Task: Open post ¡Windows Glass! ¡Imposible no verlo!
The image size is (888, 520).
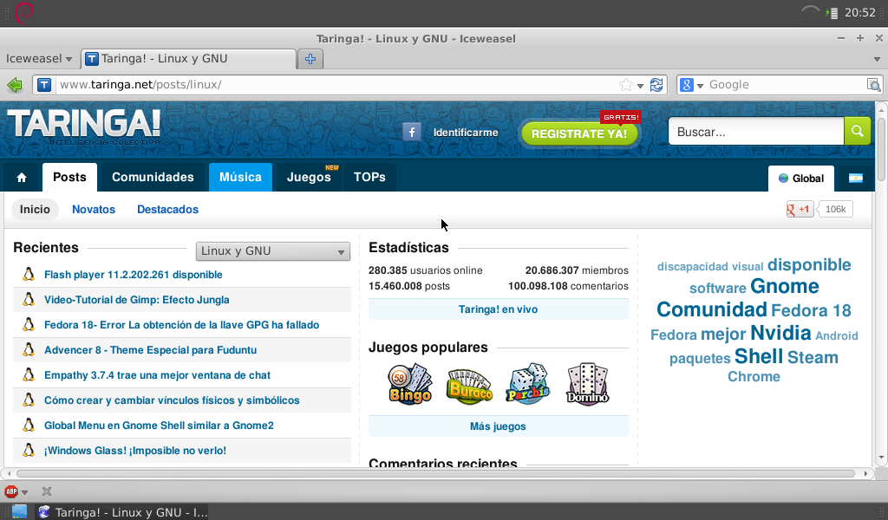Action: tap(134, 451)
